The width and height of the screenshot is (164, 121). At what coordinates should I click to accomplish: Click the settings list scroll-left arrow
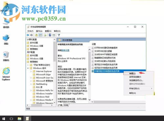pos(92,102)
